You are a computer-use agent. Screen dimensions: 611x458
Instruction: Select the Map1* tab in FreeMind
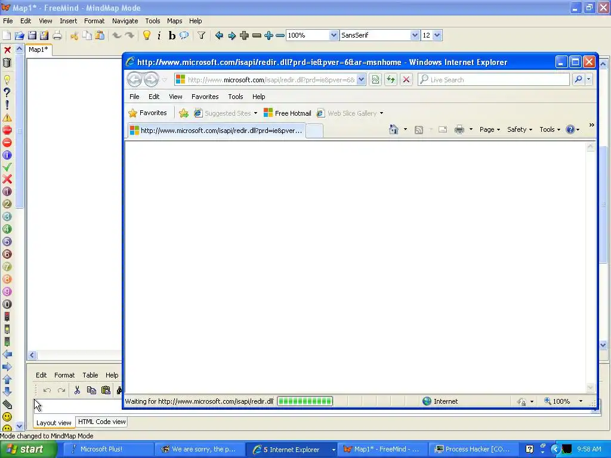tap(38, 50)
